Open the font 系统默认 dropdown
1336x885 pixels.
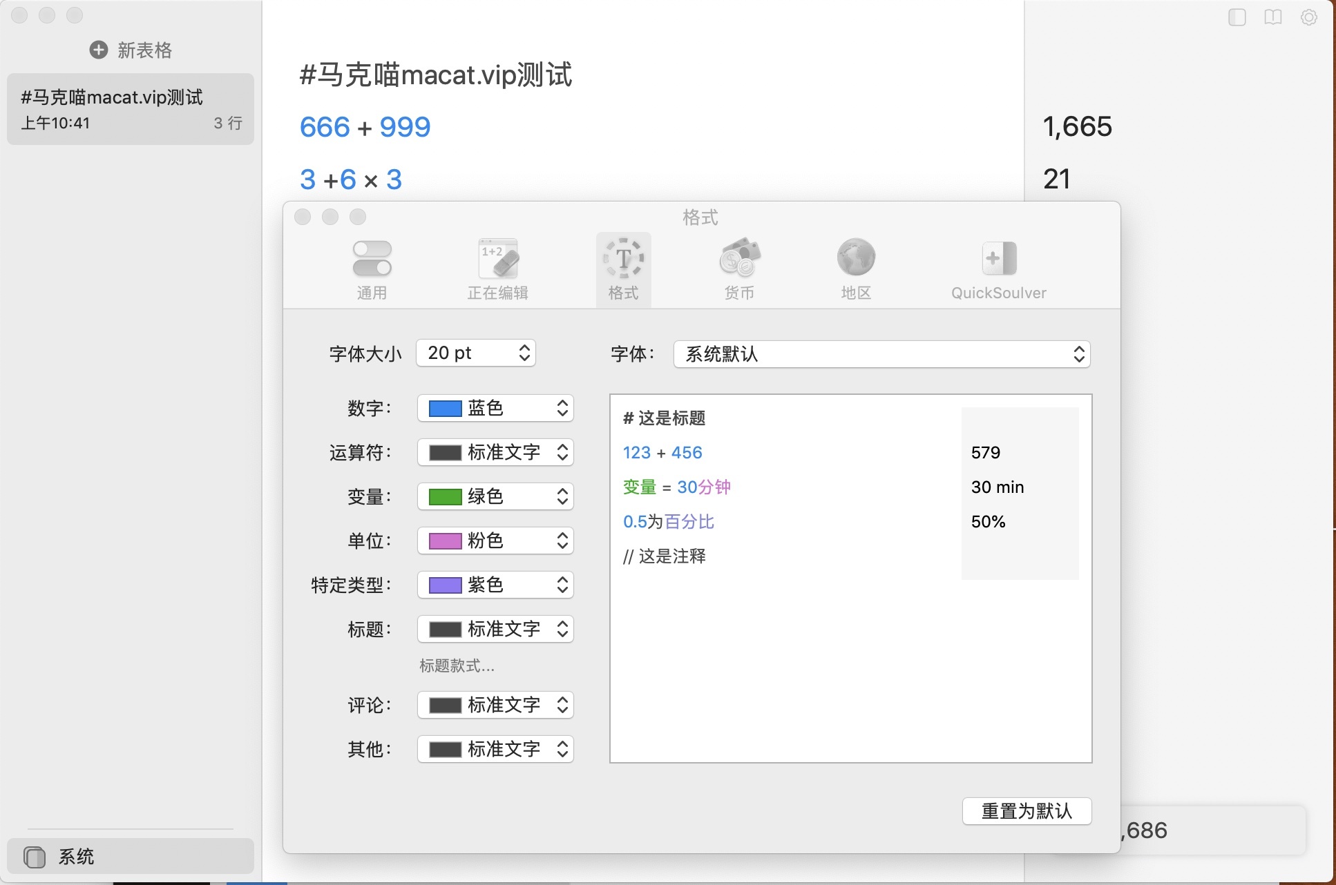881,354
